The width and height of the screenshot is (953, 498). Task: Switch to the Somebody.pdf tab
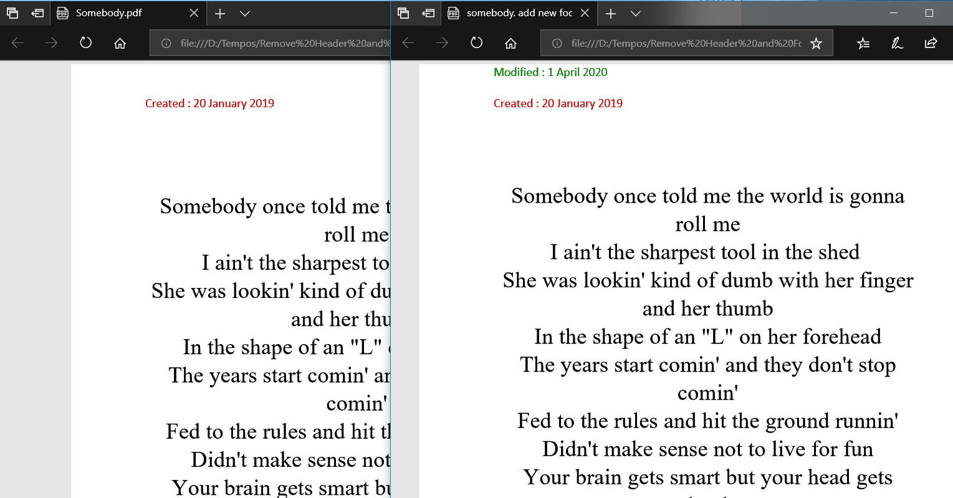109,12
